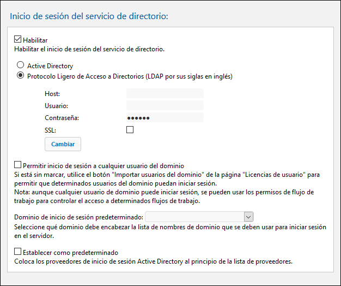
Task: Check 'Permitir inicio de sesión a cualquier usuario'
Action: pyautogui.click(x=18, y=165)
